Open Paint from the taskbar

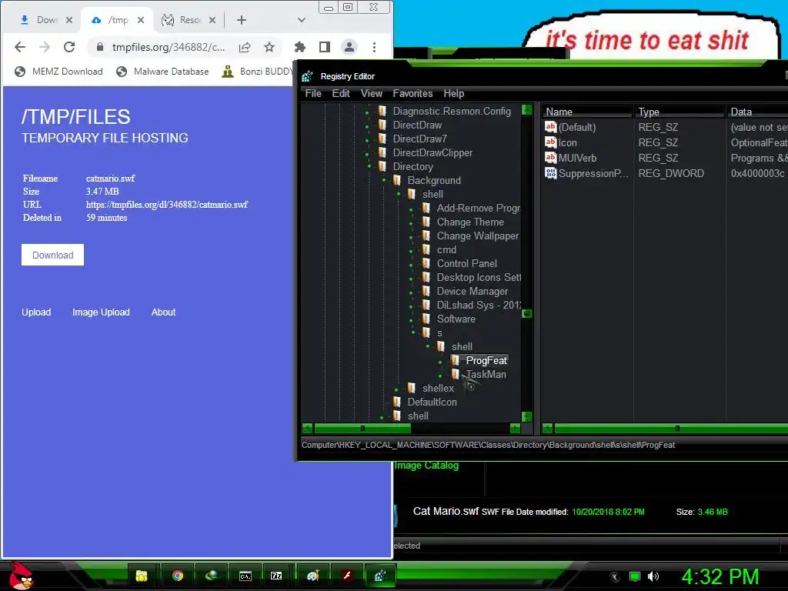click(313, 576)
